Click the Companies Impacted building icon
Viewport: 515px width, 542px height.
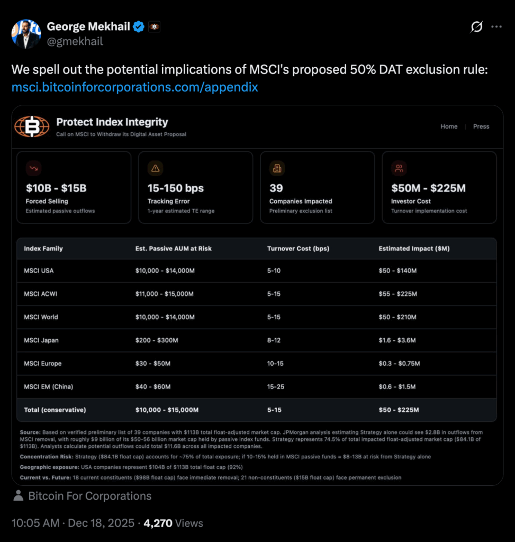[277, 168]
